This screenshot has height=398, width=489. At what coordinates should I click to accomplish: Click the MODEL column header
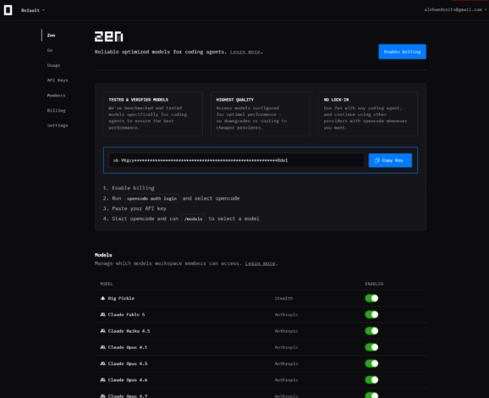click(107, 284)
